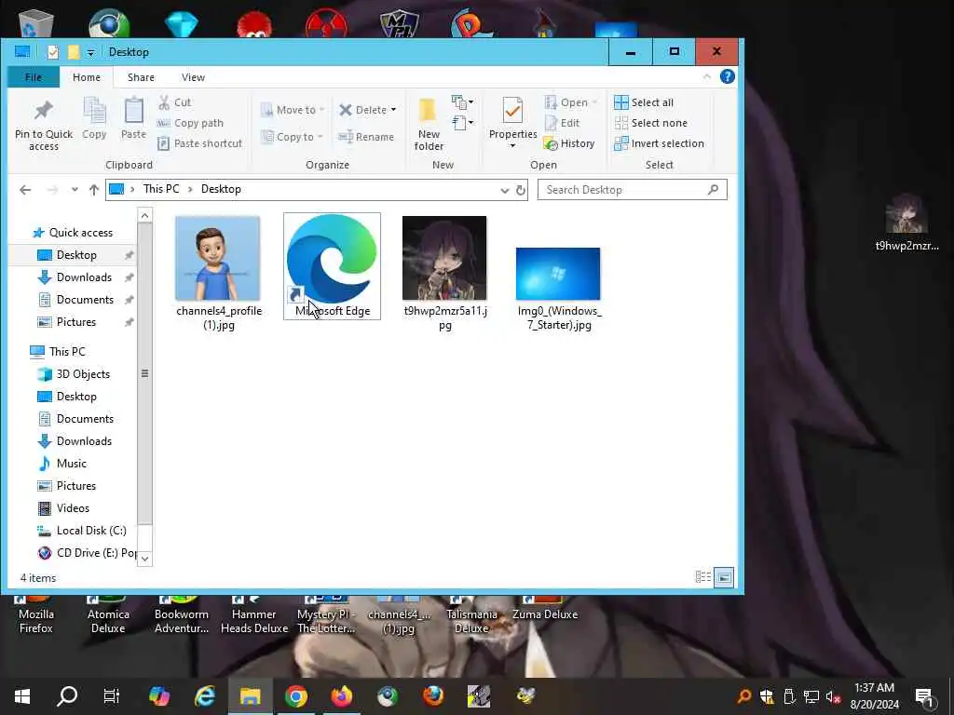Open 3D Objects folder
The height and width of the screenshot is (715, 954).
coord(75,374)
